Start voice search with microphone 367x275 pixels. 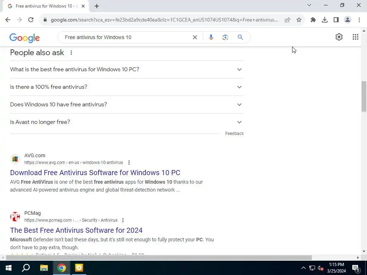[x=211, y=37]
